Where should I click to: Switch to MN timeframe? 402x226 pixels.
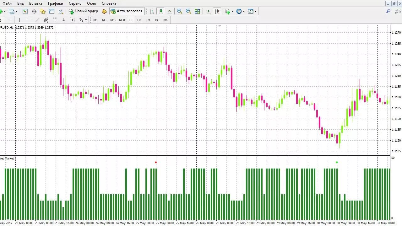point(166,20)
